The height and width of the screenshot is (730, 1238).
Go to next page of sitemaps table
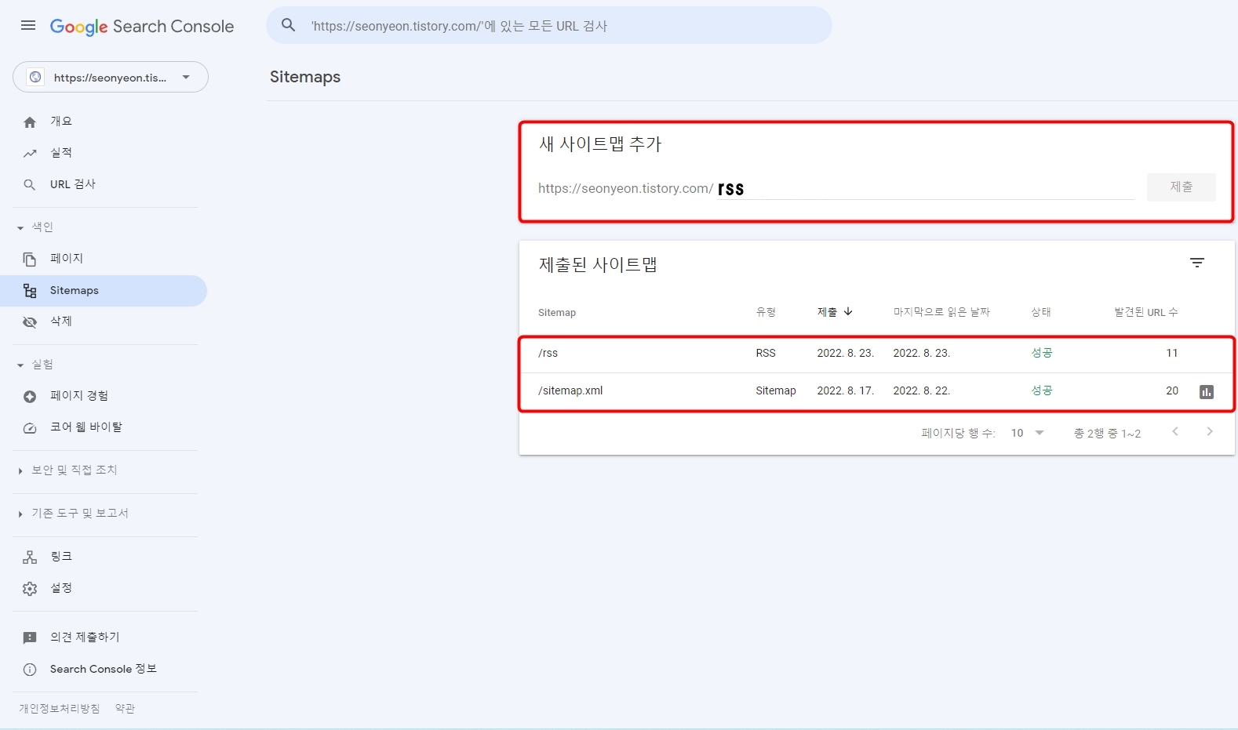1210,431
